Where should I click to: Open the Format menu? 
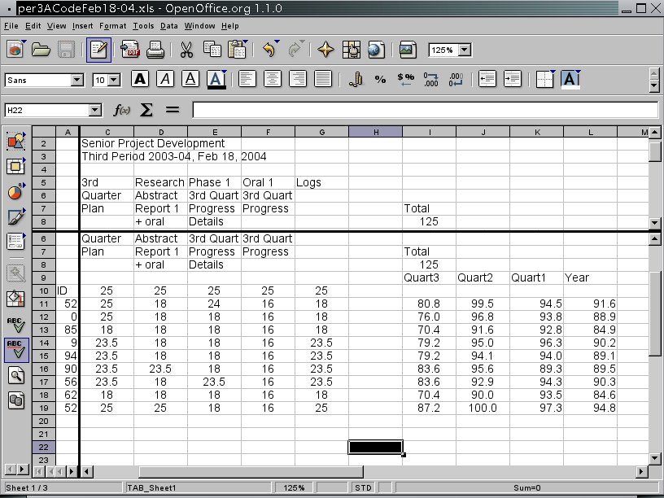[112, 26]
